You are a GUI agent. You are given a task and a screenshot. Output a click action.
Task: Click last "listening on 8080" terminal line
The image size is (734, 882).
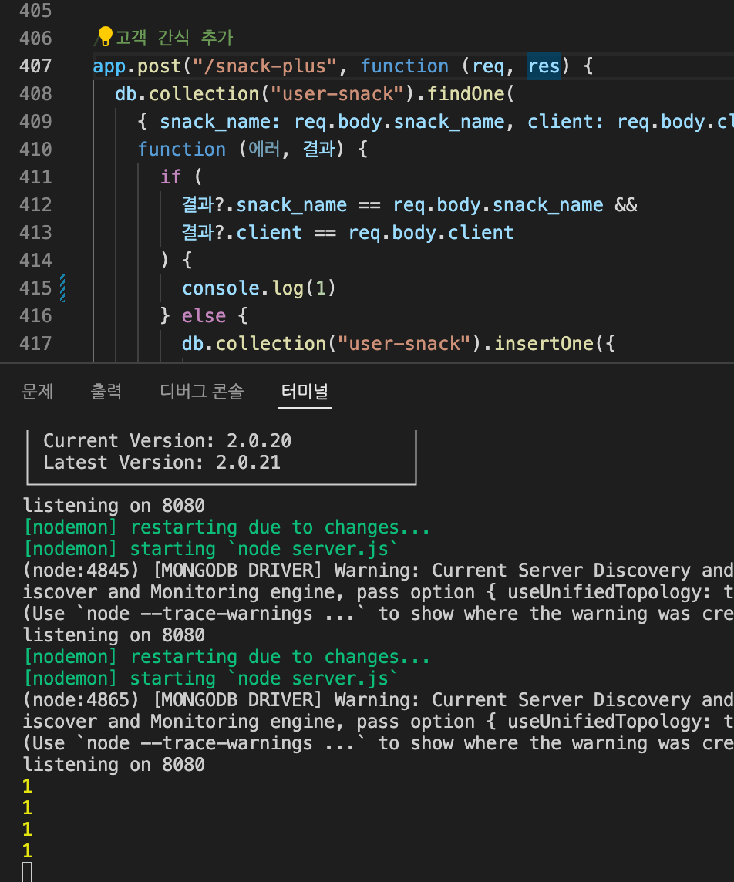point(113,765)
